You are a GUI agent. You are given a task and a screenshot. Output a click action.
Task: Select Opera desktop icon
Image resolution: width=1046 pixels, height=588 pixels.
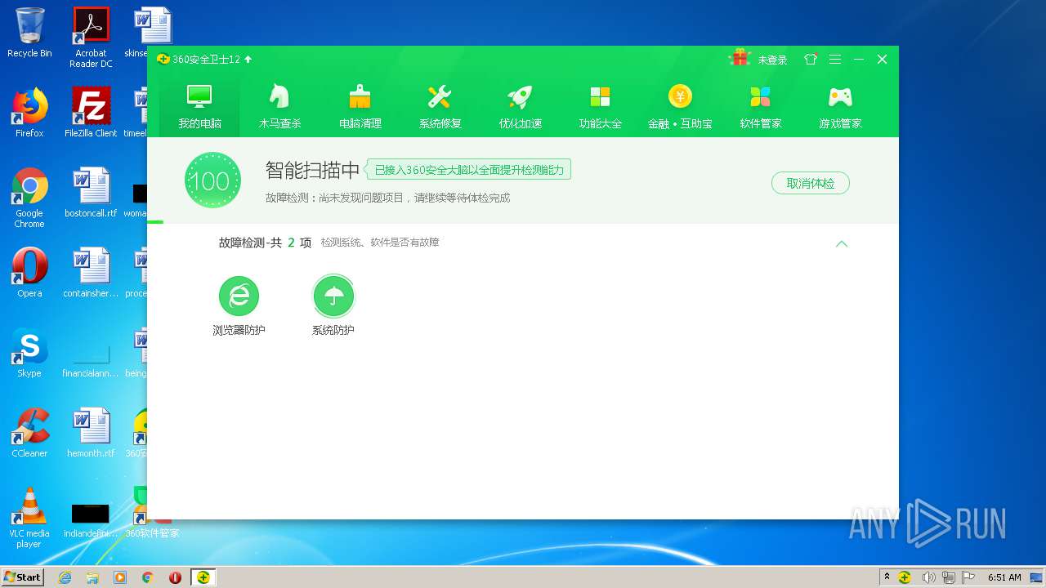[x=29, y=273]
